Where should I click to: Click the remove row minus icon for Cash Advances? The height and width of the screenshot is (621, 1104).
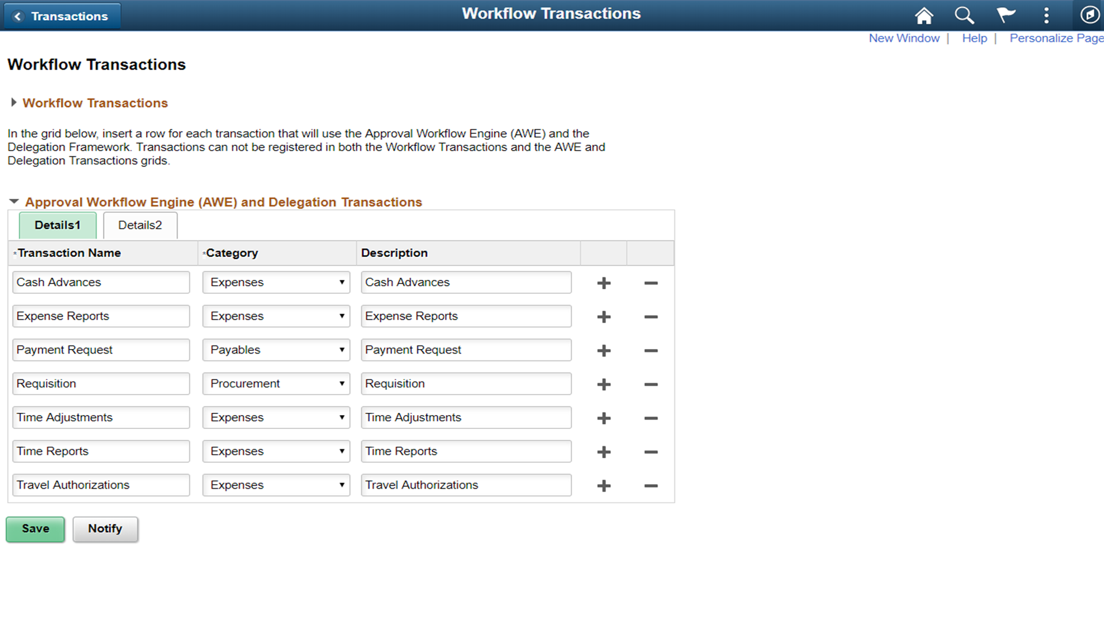click(650, 283)
